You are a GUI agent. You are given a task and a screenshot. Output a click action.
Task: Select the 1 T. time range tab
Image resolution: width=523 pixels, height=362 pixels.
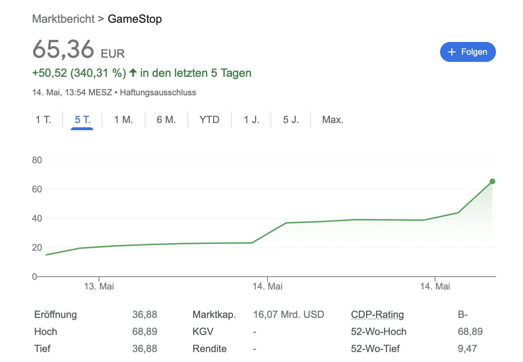pos(43,119)
